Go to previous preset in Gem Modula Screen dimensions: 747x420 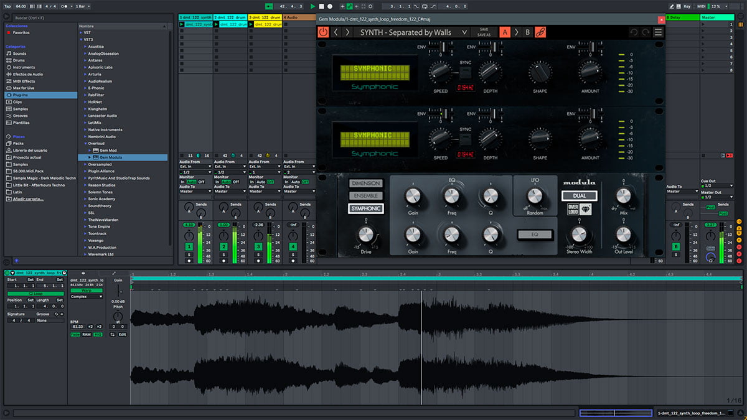(x=336, y=32)
